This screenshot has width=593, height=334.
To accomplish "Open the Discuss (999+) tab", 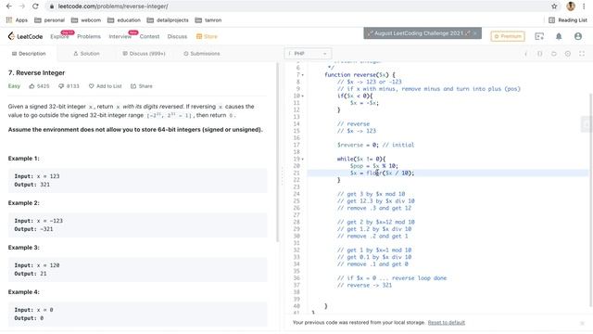I will tap(144, 54).
